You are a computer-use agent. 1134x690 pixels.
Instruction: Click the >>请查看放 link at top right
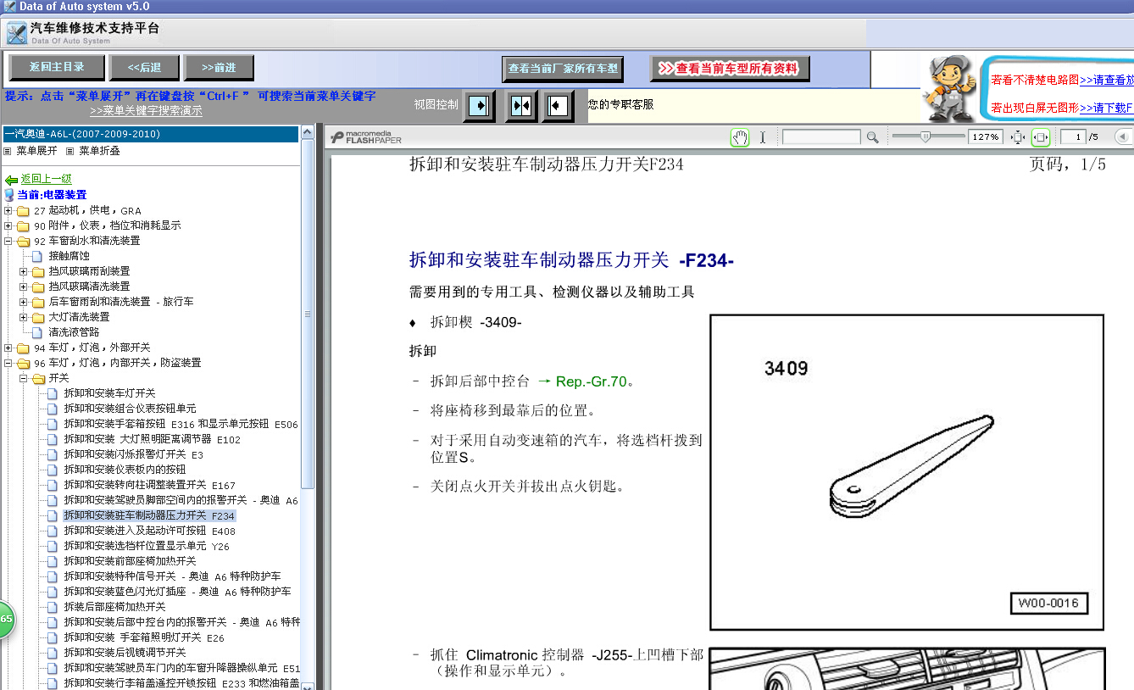(x=1106, y=81)
